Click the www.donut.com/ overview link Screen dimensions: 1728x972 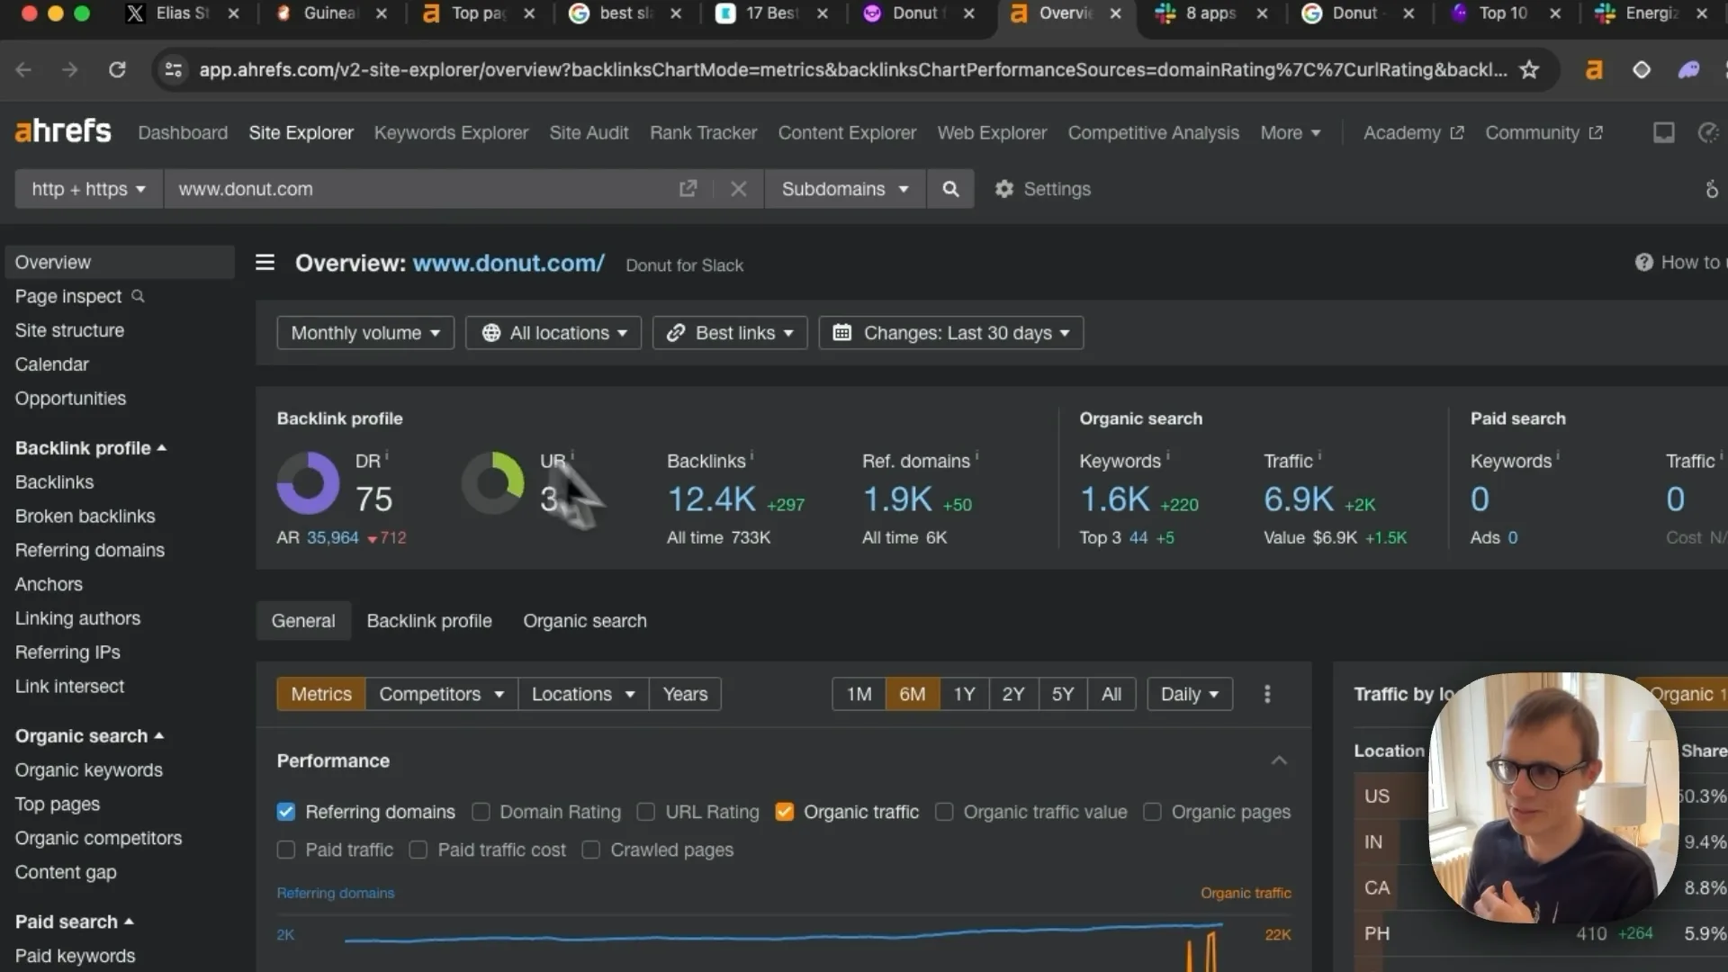pos(508,263)
